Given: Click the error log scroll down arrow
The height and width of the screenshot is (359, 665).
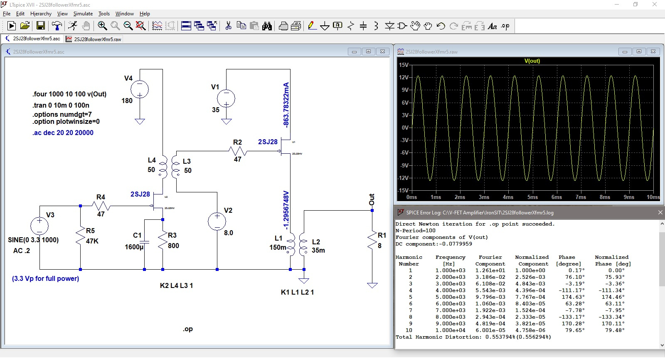Looking at the screenshot, I should pyautogui.click(x=662, y=345).
